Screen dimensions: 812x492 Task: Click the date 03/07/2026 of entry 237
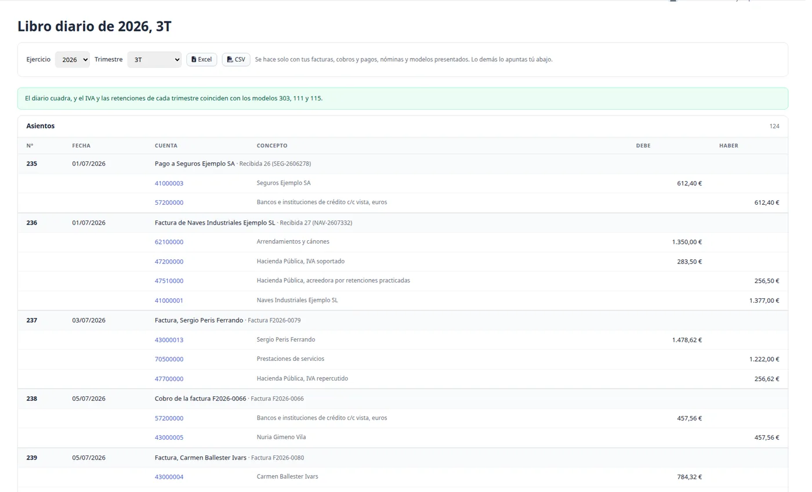pos(89,320)
